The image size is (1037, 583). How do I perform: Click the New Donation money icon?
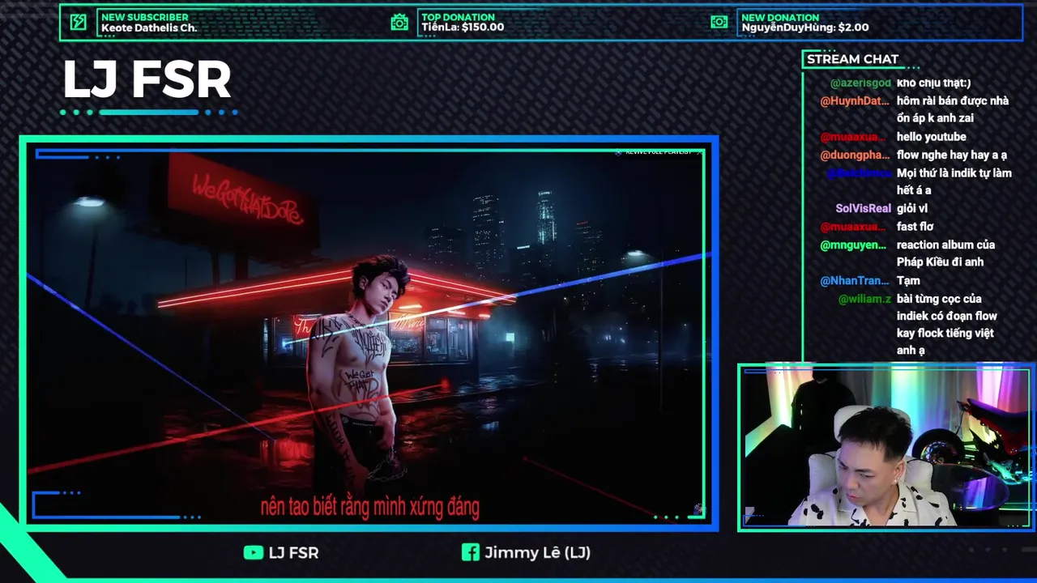(x=719, y=23)
